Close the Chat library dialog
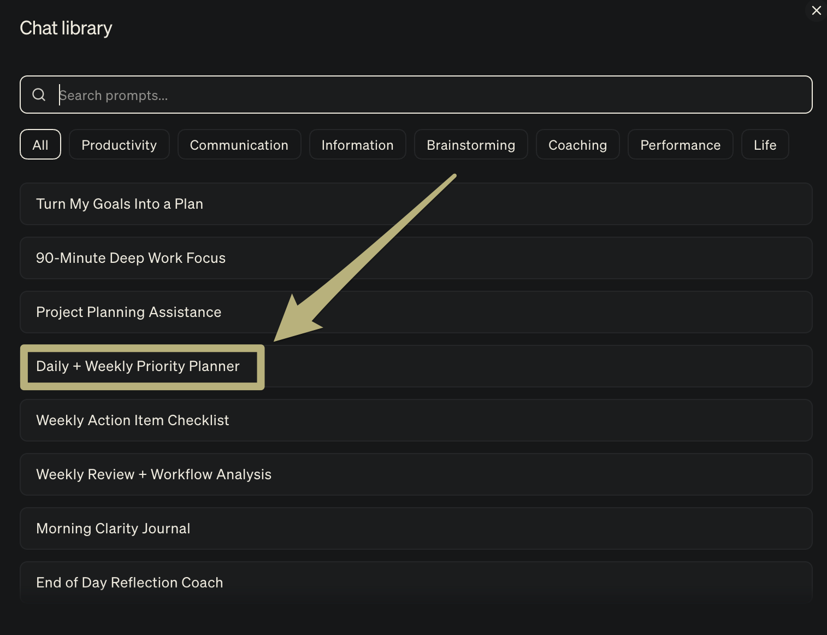 pyautogui.click(x=816, y=10)
